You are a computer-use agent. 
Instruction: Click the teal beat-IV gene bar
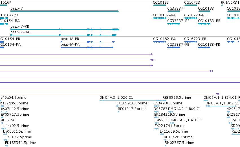tap(65, 11)
